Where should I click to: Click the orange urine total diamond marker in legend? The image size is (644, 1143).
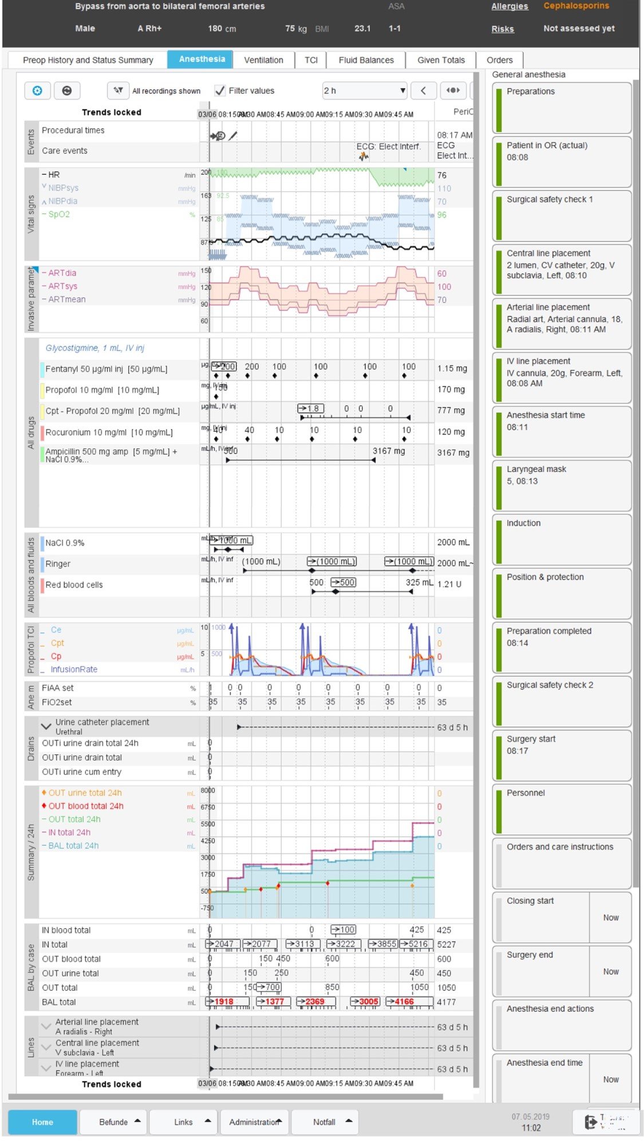tap(44, 793)
